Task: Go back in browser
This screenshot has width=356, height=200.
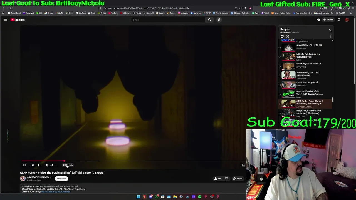Action: pos(3,8)
